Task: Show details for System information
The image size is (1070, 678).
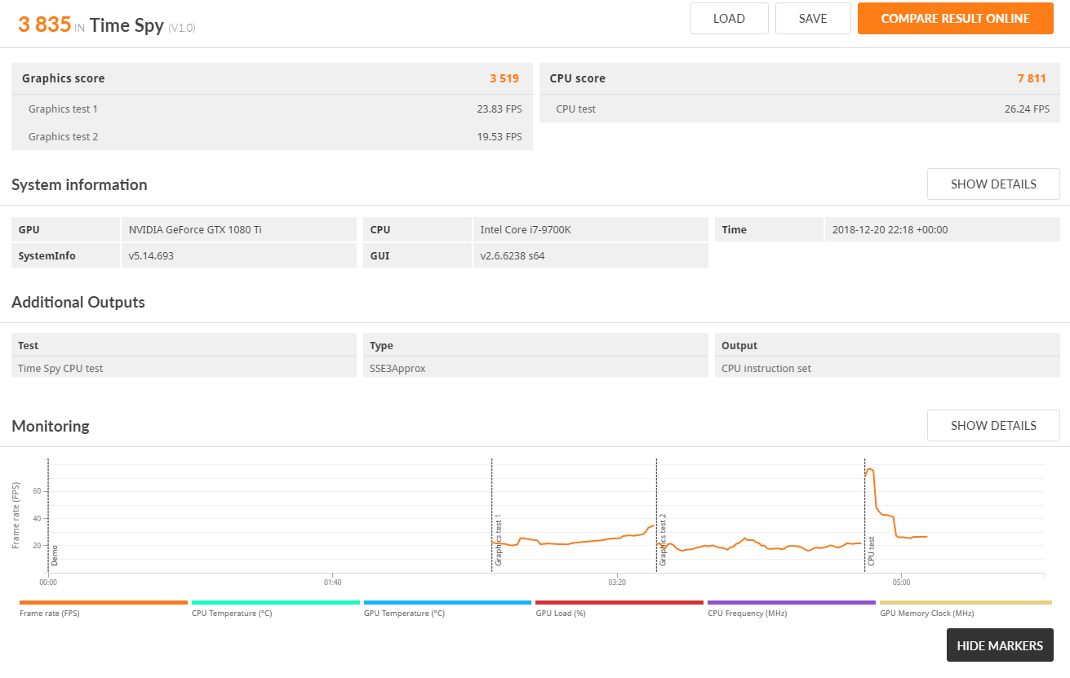Action: click(993, 184)
